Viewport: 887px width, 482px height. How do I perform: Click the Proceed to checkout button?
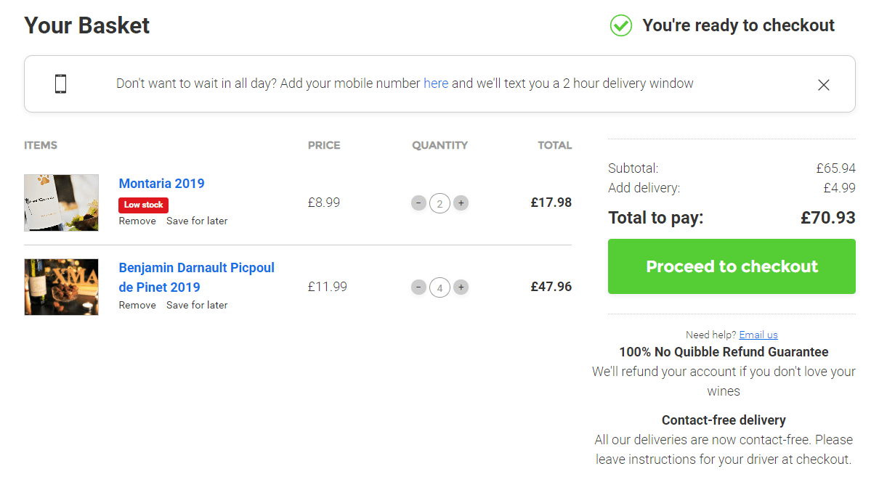pyautogui.click(x=732, y=266)
